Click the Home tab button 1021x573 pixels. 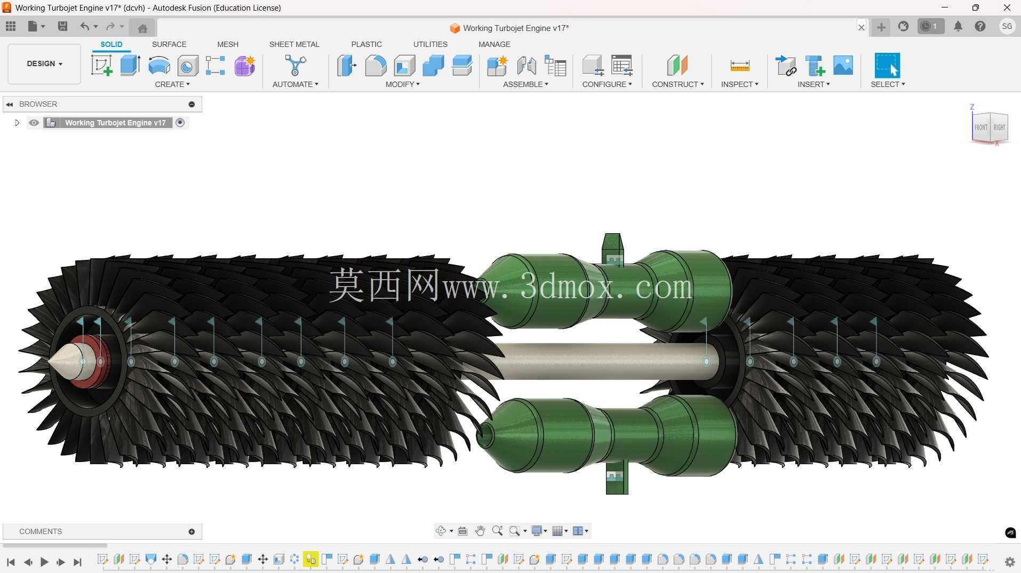(142, 28)
